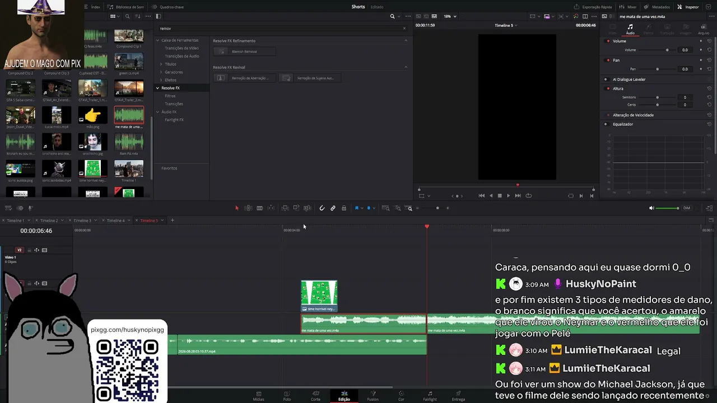Open the Quadros-chave panel
Screen dimensions: 717x403
pos(168,7)
